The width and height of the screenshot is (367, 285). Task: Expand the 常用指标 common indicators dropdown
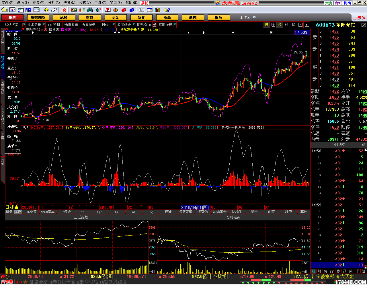click(x=175, y=25)
